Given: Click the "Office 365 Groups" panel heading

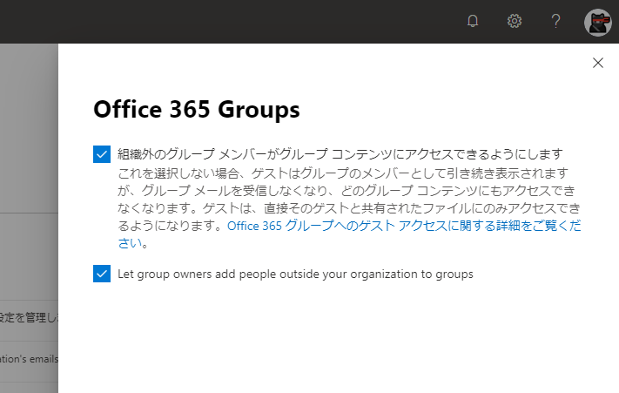Looking at the screenshot, I should 196,110.
